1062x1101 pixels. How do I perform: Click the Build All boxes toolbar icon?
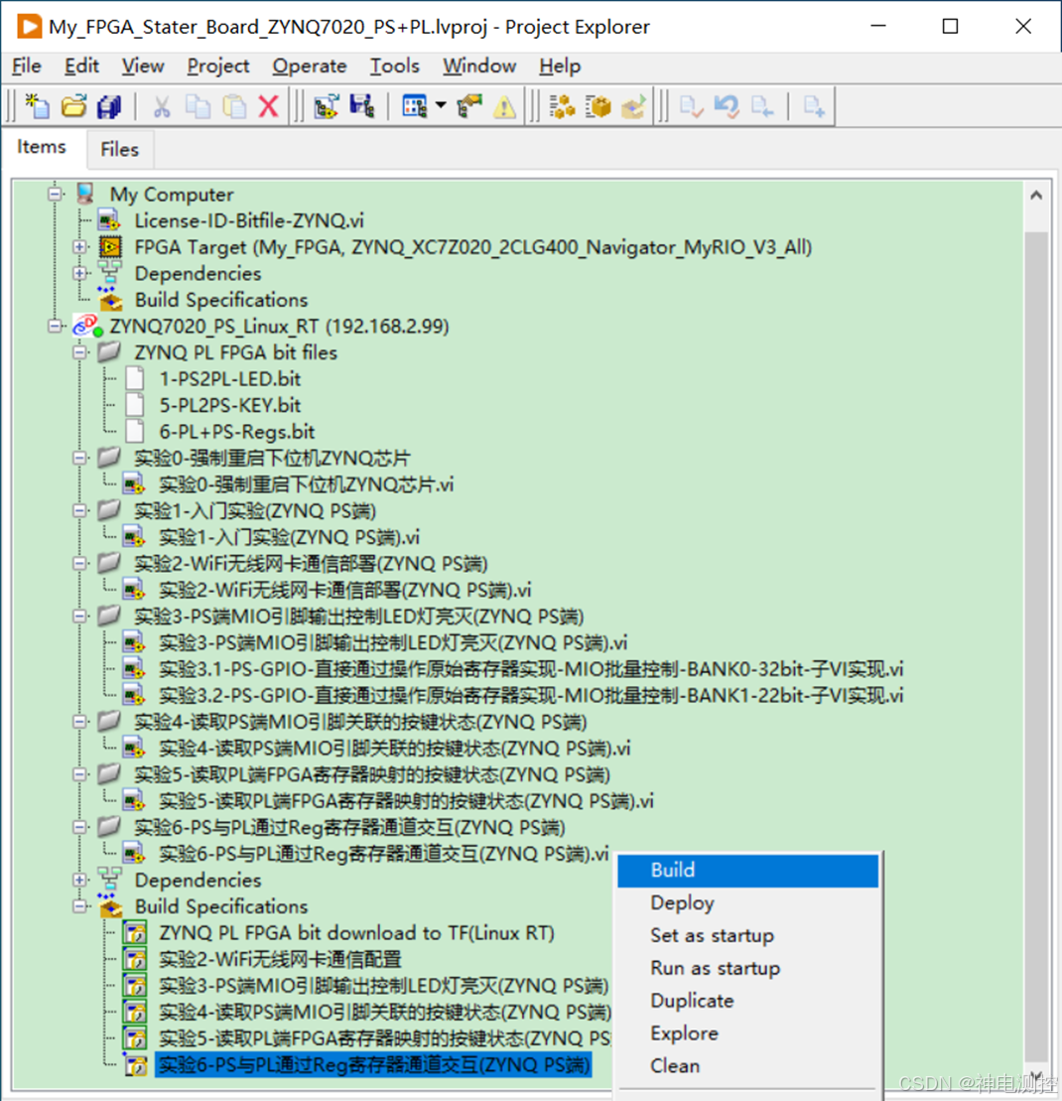point(562,107)
